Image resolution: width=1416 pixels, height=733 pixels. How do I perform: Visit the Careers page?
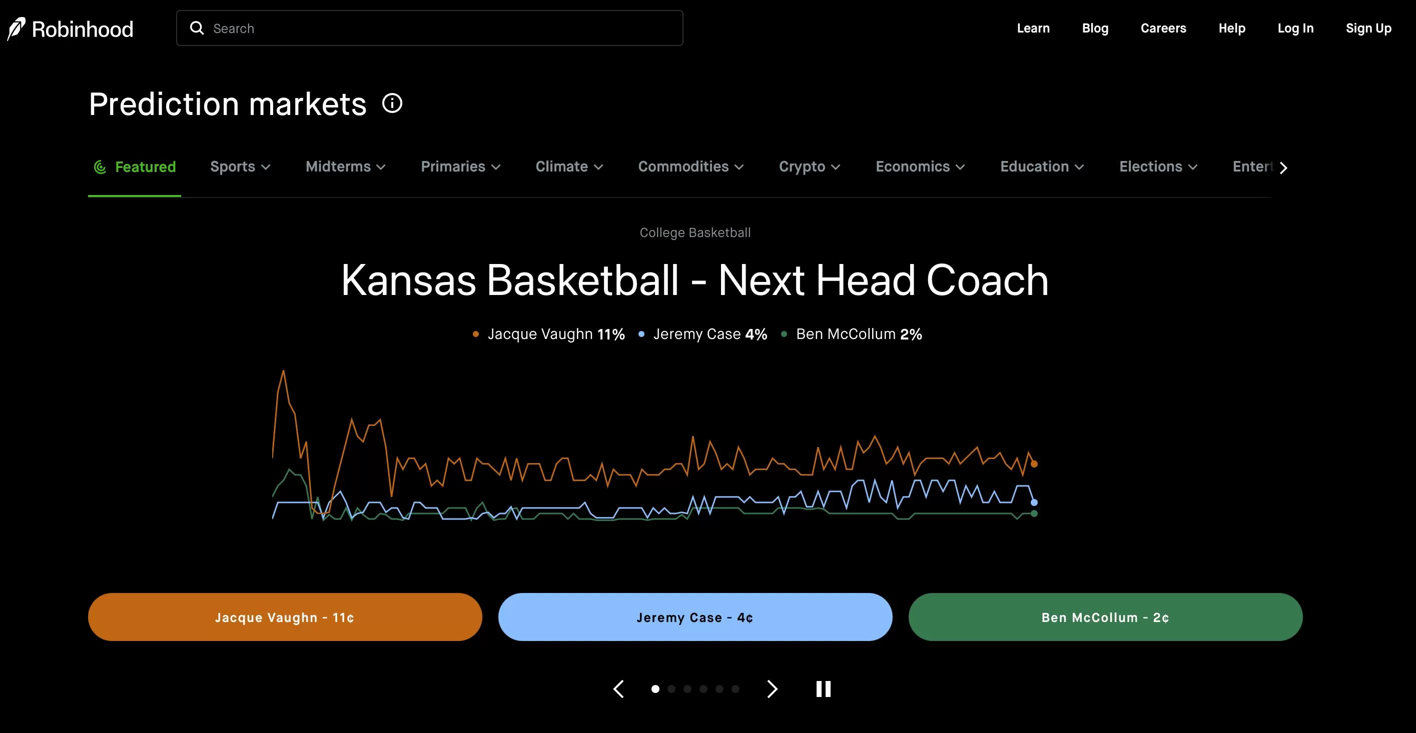click(x=1163, y=28)
